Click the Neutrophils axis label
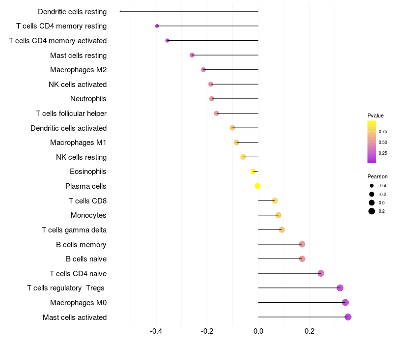 [x=88, y=99]
